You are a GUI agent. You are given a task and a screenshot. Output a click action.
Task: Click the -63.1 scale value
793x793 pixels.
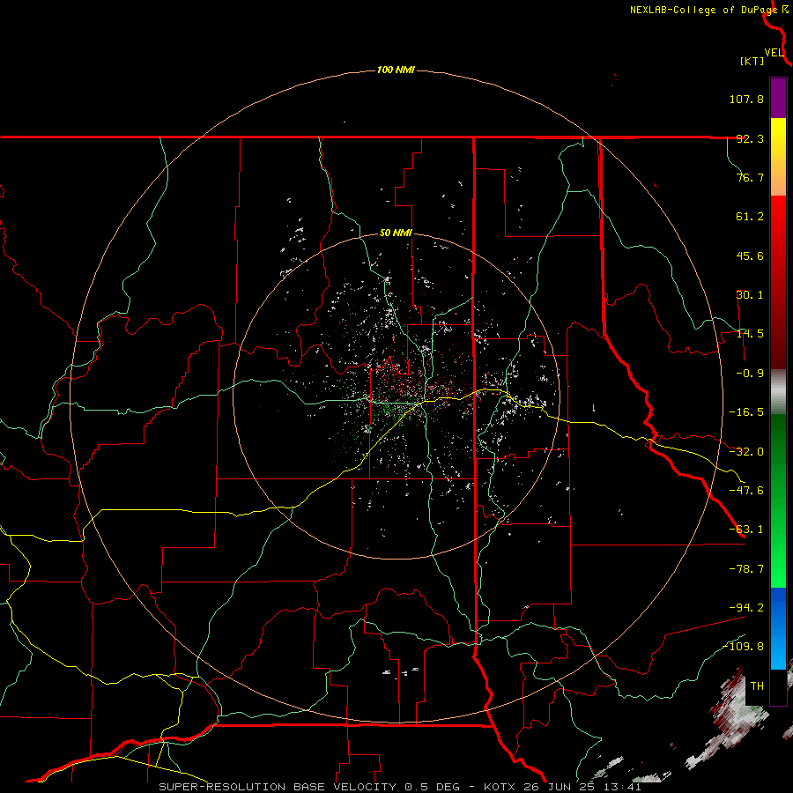point(746,530)
